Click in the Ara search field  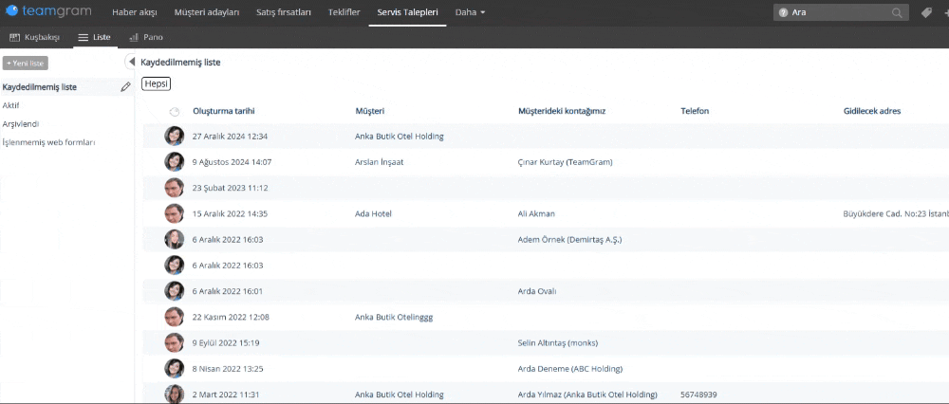point(840,12)
